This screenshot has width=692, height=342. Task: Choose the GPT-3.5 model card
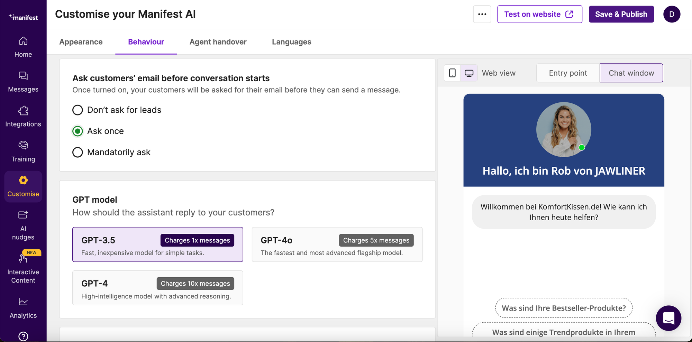click(x=158, y=244)
